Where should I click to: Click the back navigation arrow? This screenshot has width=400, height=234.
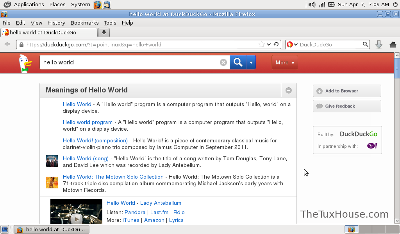[7, 44]
